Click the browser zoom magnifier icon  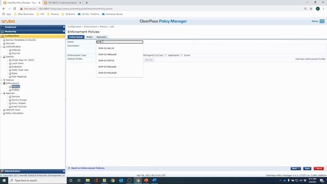306,9
